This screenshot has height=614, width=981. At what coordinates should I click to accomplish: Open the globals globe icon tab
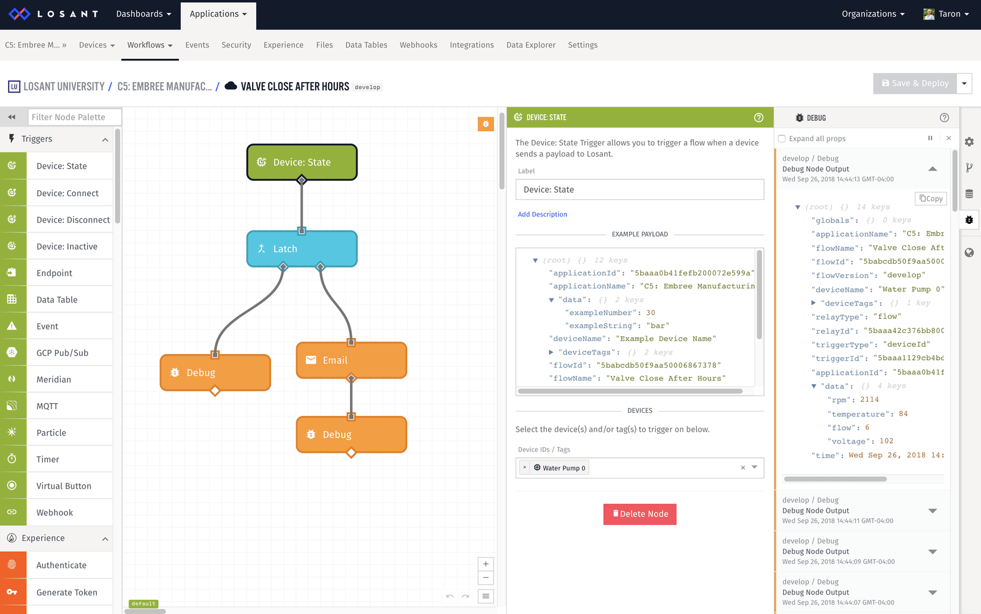tap(969, 253)
